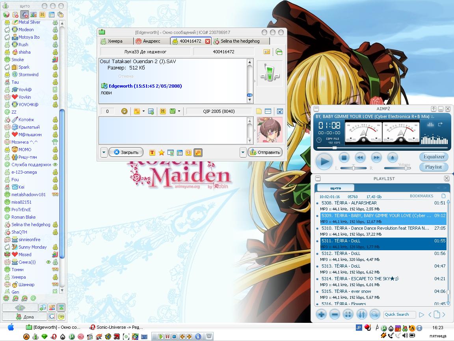Toggle offline contacts icon in QIP toolbar
The image size is (454, 341).
click(x=6, y=15)
